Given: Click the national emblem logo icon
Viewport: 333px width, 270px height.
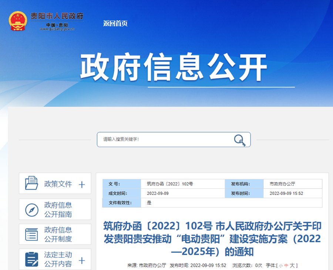Looking at the screenshot, I should click(18, 21).
